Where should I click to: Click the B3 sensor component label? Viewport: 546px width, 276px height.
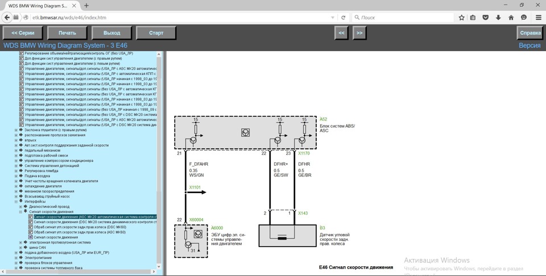pos(322,228)
